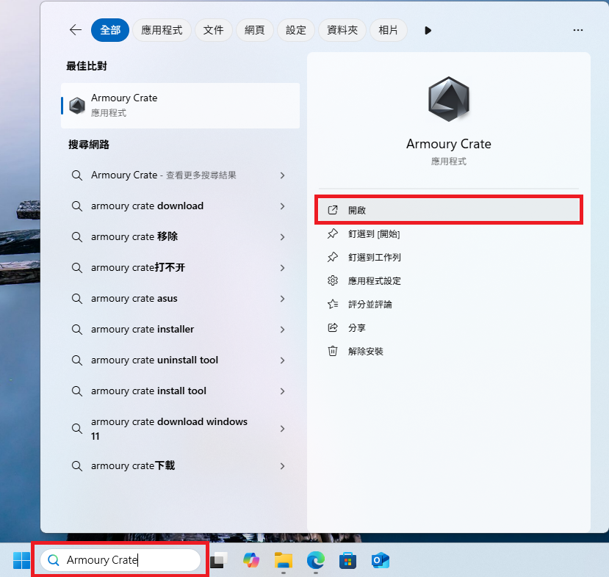Click the large Armoury Crate logo in details pane
Image resolution: width=609 pixels, height=577 pixels.
point(449,99)
